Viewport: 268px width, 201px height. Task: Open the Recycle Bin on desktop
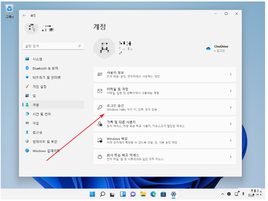[9, 11]
